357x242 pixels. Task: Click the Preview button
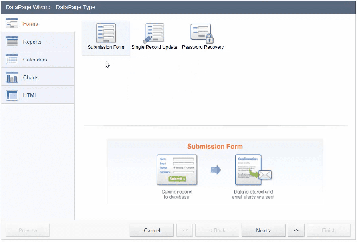(x=28, y=230)
